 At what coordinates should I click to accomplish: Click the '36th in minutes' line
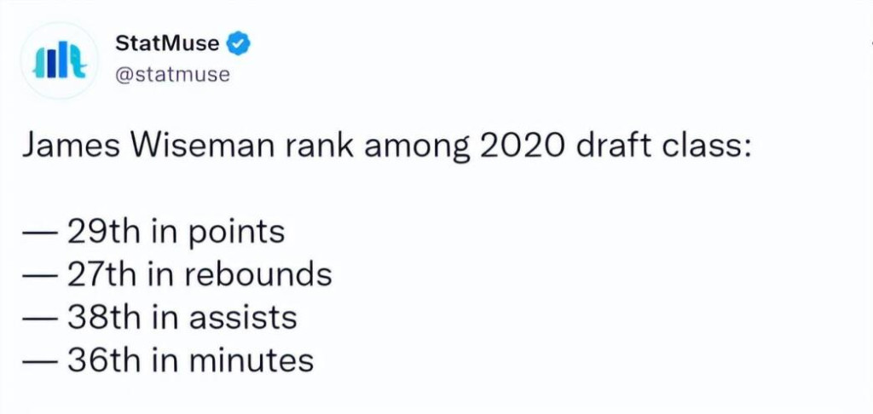pos(168,360)
